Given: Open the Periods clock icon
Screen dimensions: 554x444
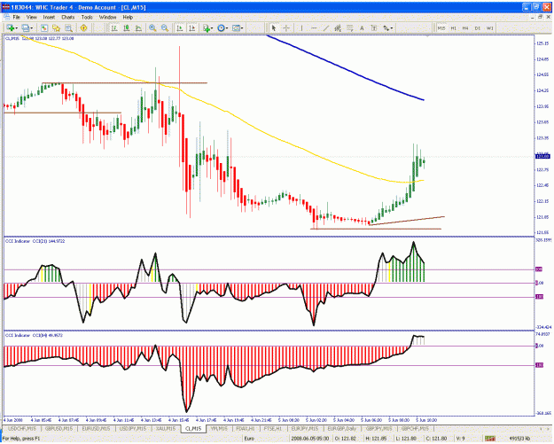Looking at the screenshot, I should (x=222, y=27).
